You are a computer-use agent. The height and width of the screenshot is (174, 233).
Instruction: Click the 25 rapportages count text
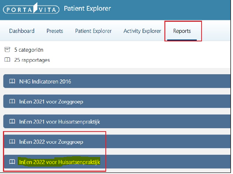[31, 60]
